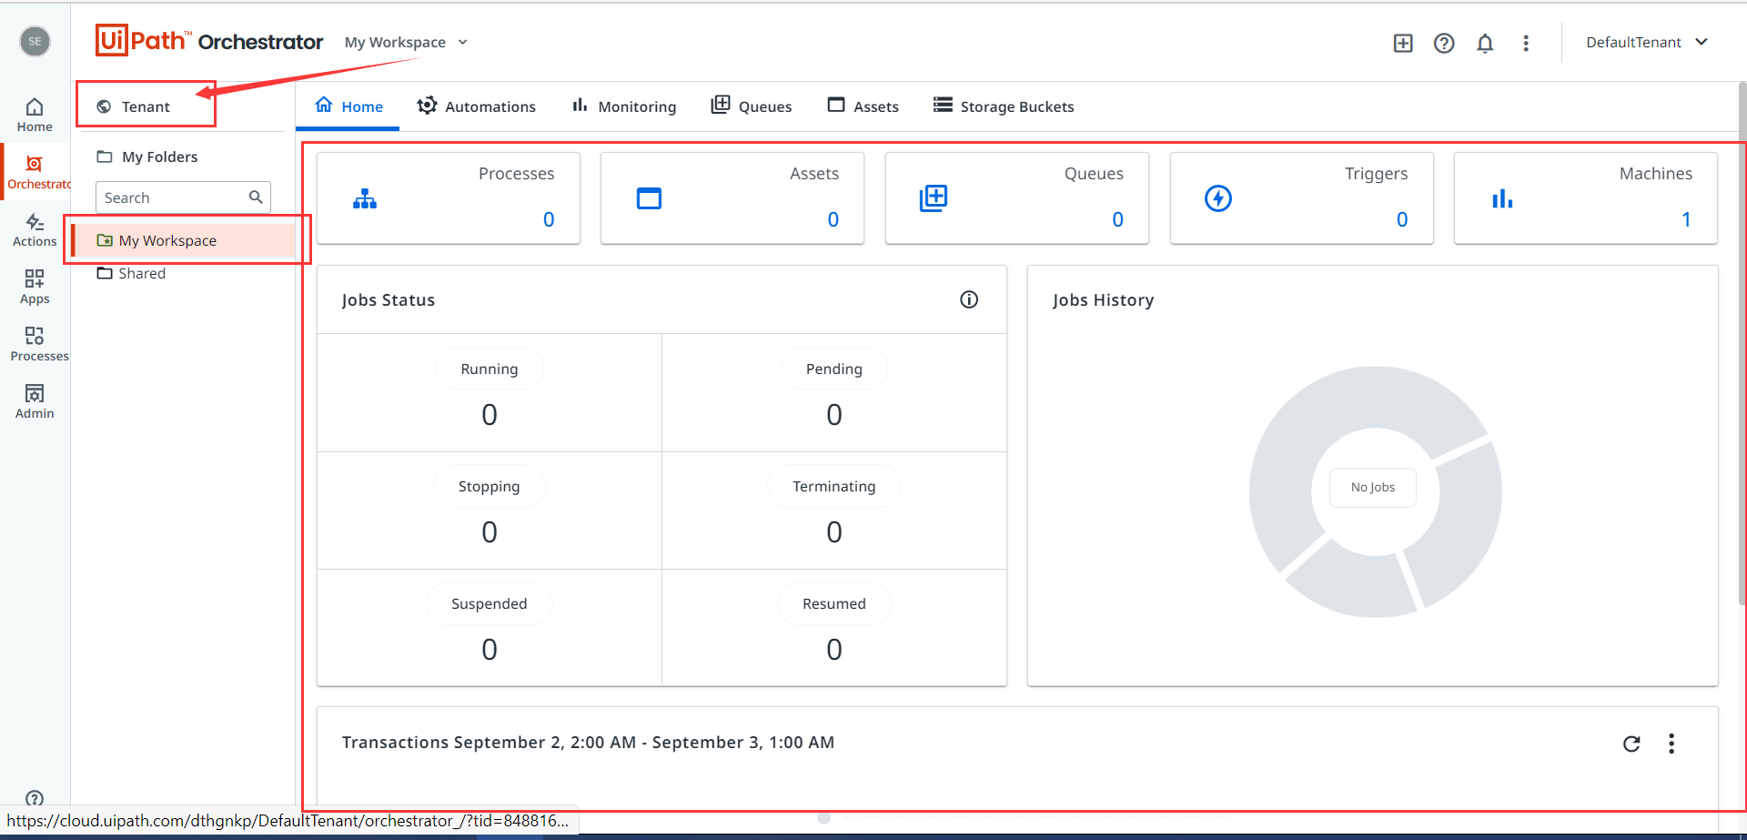Switch to the Automations tab
The height and width of the screenshot is (840, 1747).
[477, 106]
